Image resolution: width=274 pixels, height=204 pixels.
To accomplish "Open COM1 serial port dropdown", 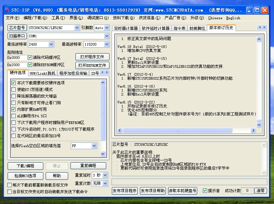I will (107, 36).
